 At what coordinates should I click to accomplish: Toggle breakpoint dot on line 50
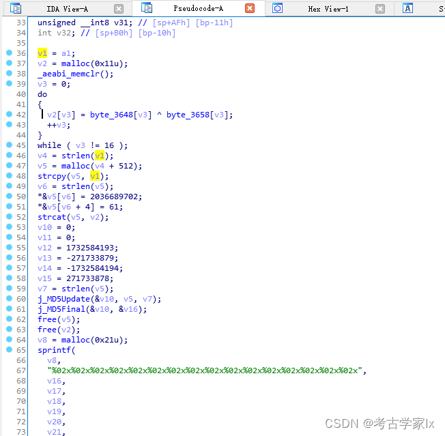tap(9, 196)
